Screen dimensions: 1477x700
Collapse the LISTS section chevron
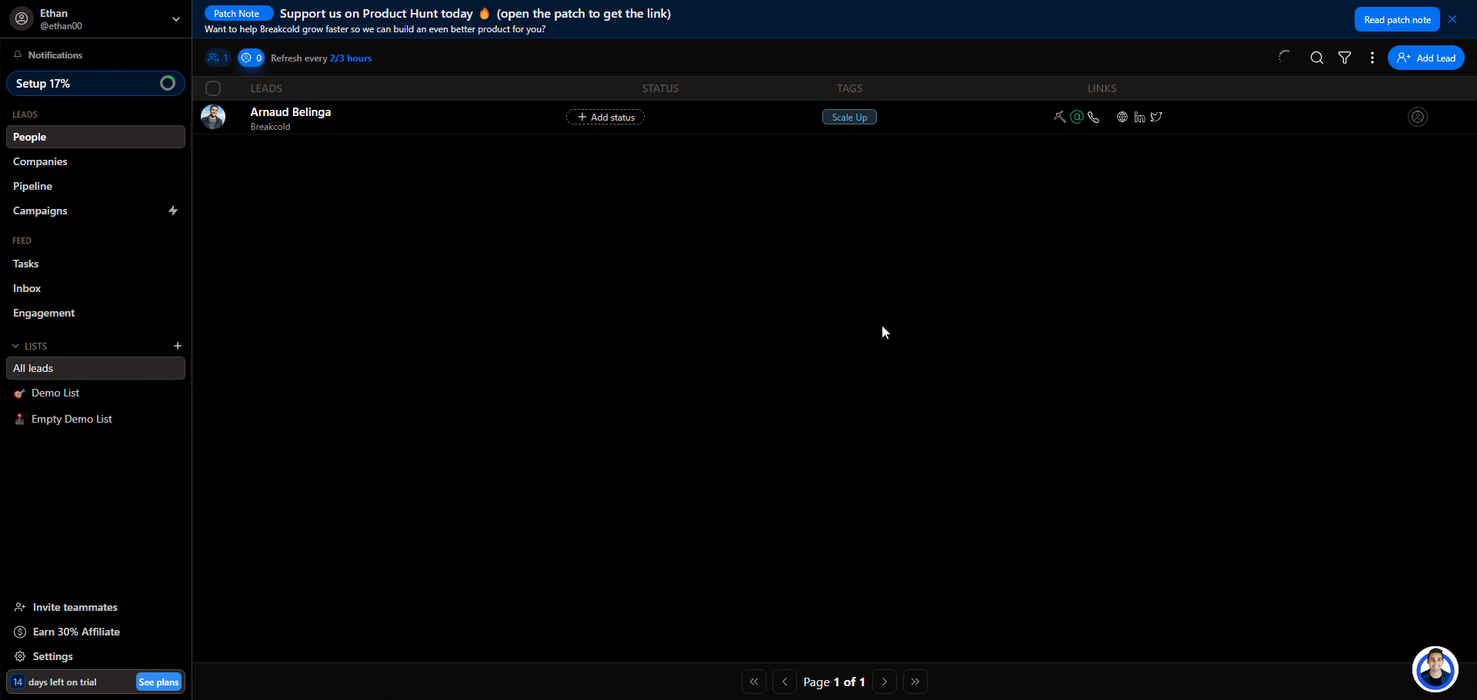[15, 346]
